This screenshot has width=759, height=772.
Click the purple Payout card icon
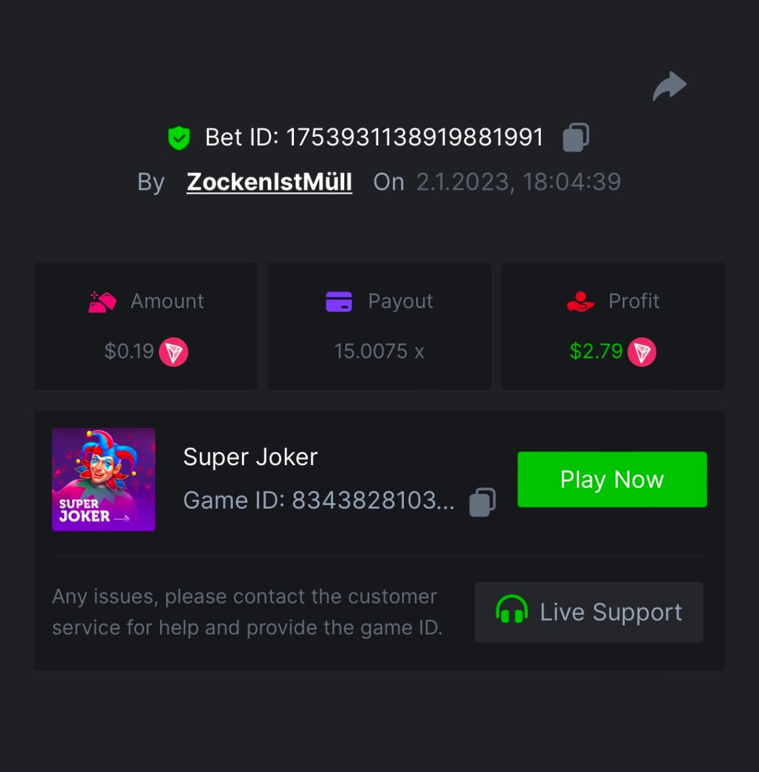click(x=339, y=301)
